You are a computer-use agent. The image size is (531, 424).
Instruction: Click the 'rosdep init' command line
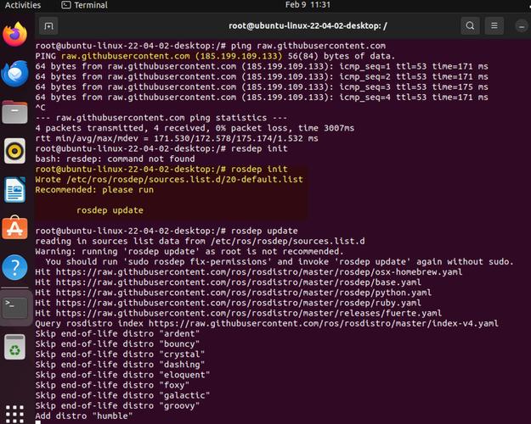click(161, 169)
